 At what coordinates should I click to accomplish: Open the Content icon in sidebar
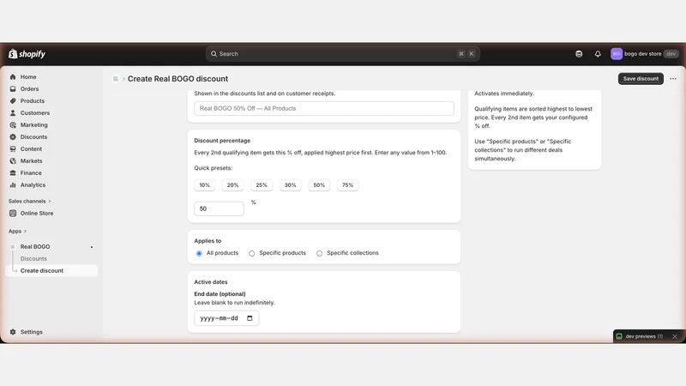[x=13, y=148]
